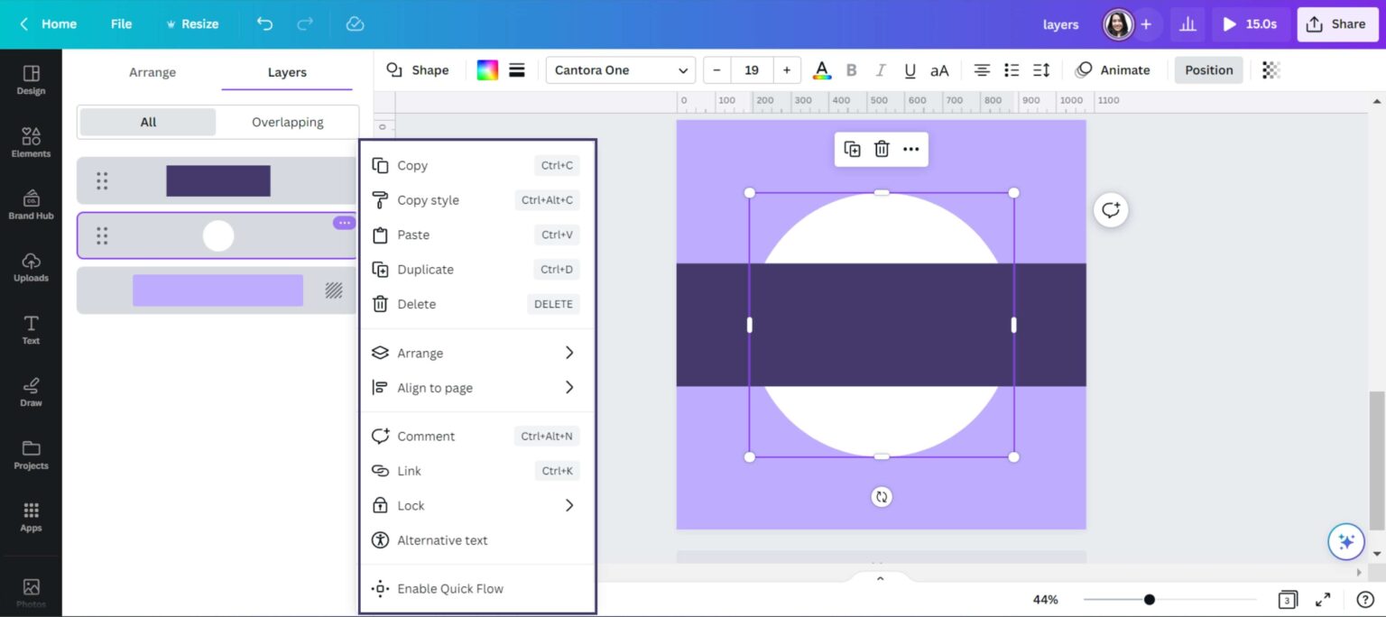This screenshot has width=1386, height=617.
Task: Undo the last action
Action: (263, 23)
